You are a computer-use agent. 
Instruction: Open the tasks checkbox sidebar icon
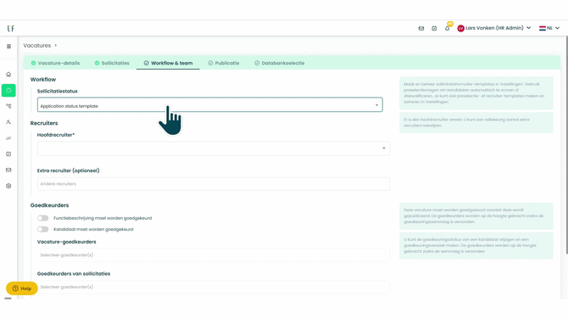coord(8,154)
